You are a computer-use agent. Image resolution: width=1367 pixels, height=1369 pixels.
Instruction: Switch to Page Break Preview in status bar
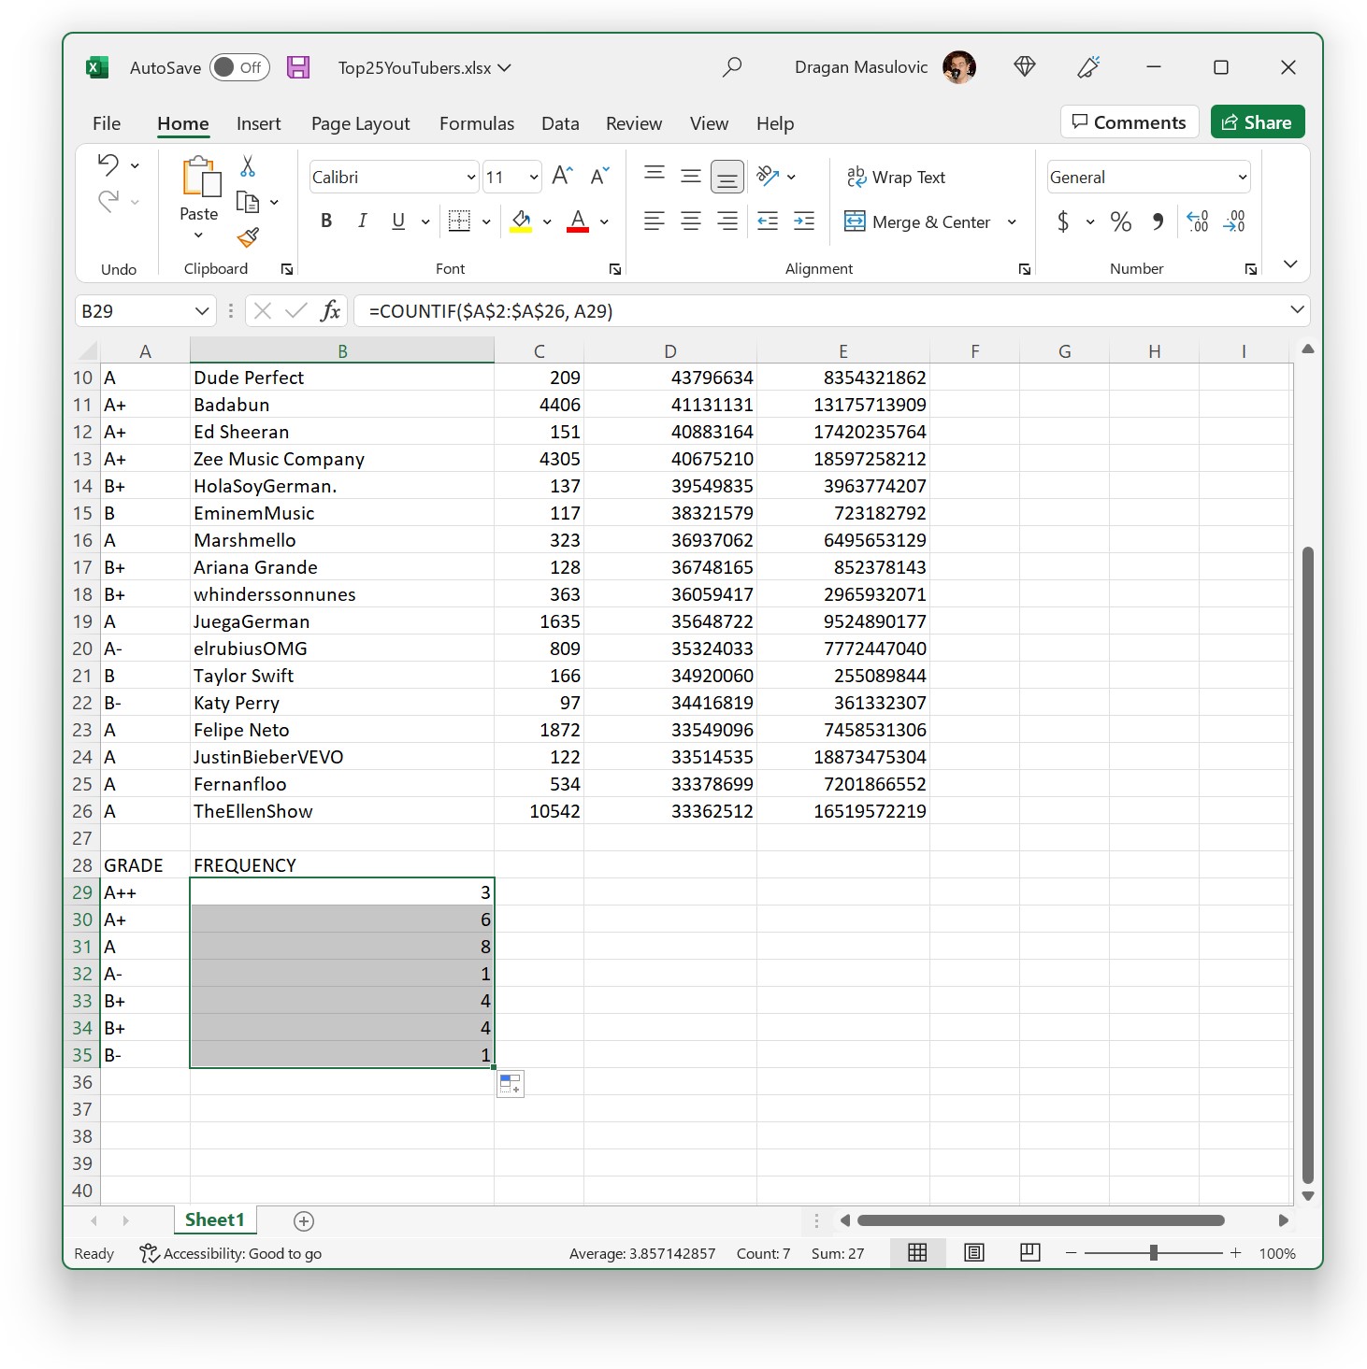[x=1030, y=1252]
